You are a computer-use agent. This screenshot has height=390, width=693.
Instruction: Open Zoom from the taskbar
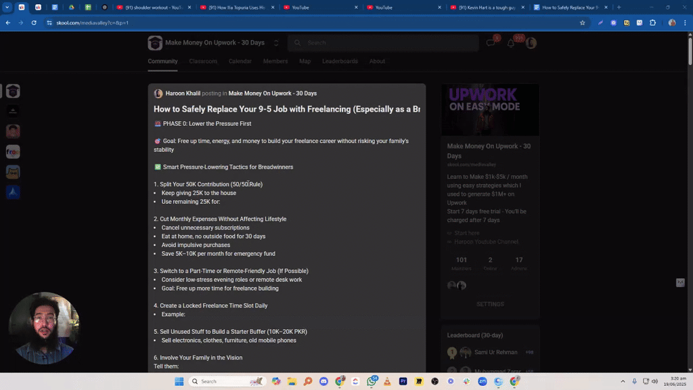pos(482,381)
